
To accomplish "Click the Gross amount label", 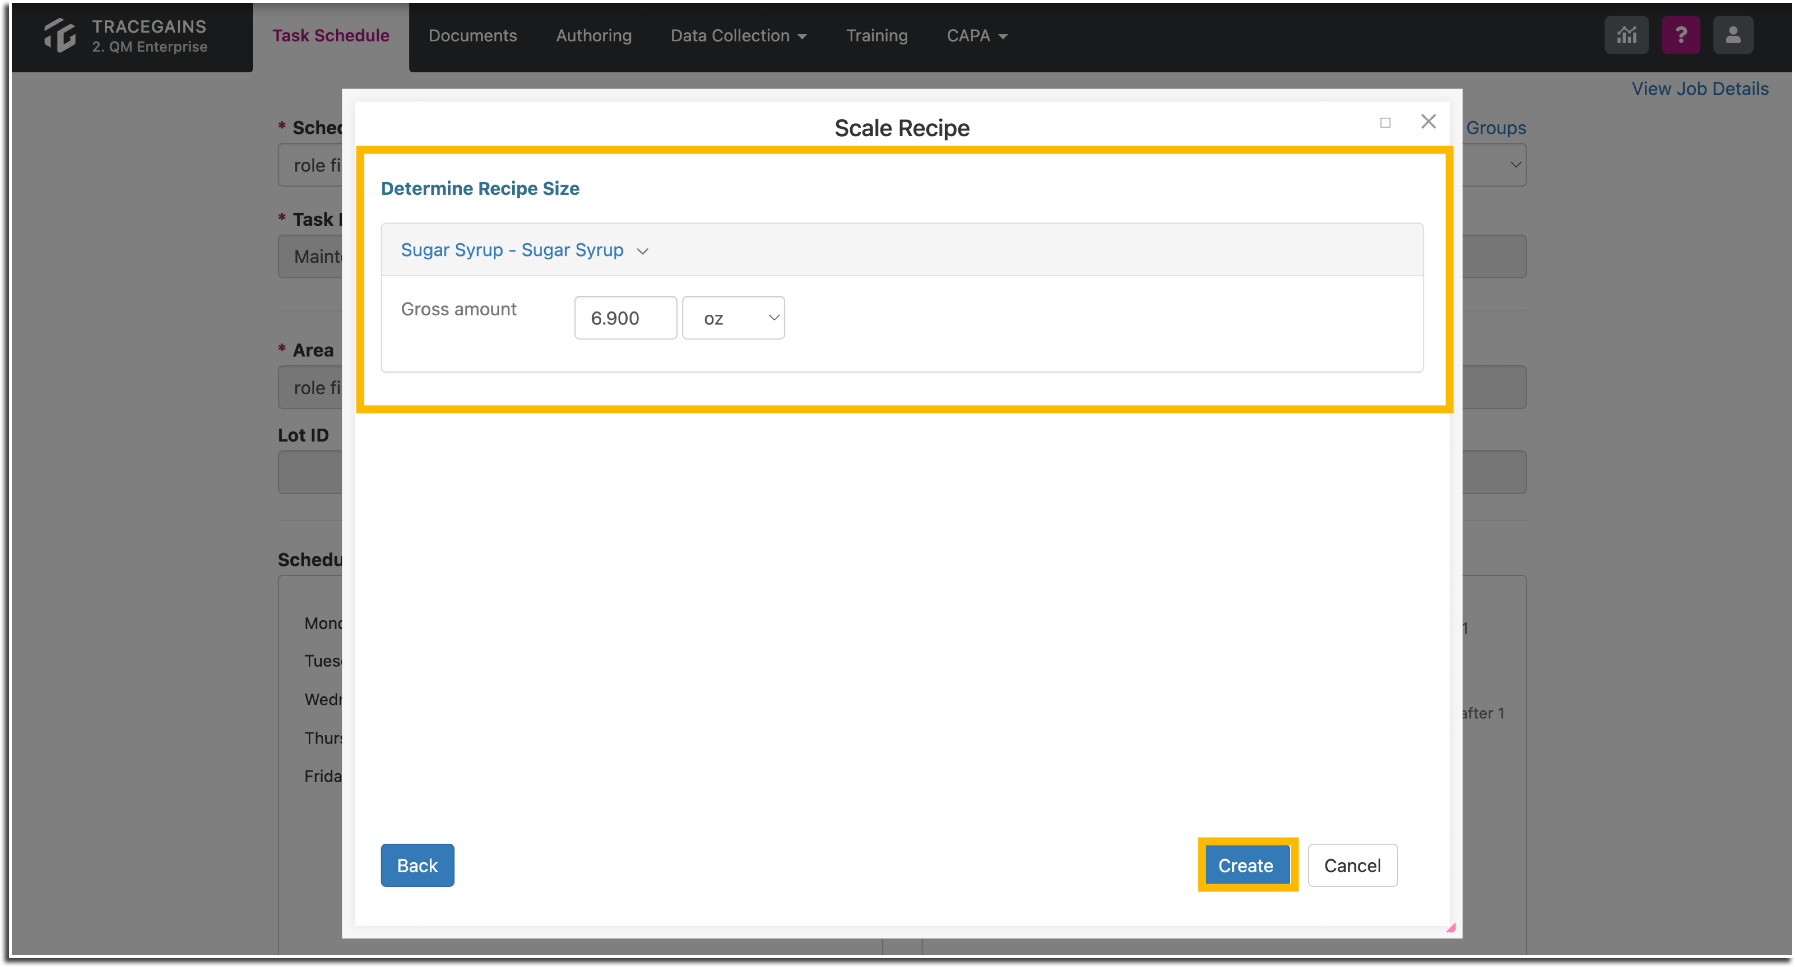I will pyautogui.click(x=458, y=309).
